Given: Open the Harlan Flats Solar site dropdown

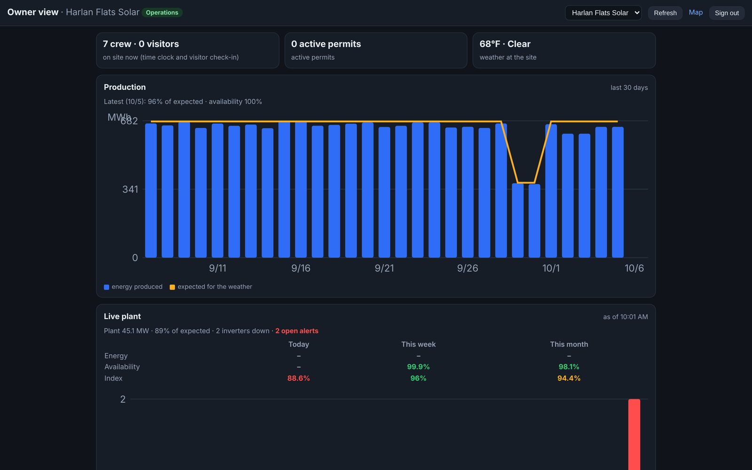Looking at the screenshot, I should 603,13.
